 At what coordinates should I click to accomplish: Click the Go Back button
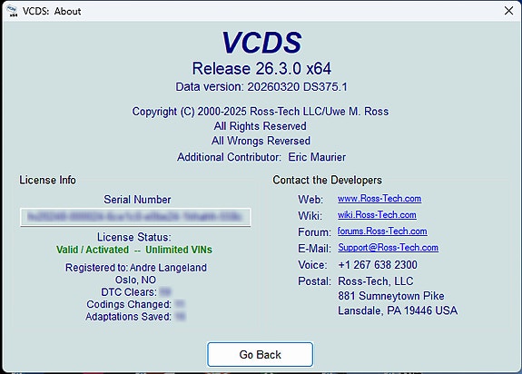pos(260,354)
